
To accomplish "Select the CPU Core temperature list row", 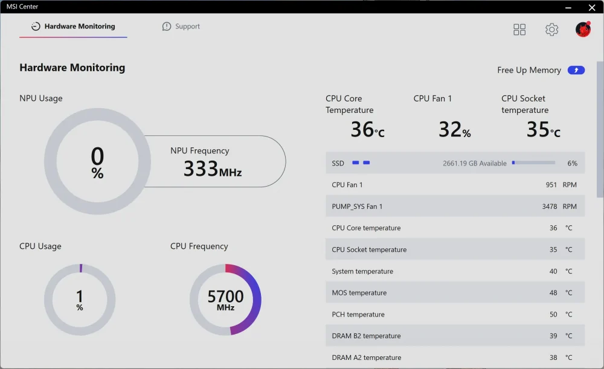I will (x=455, y=228).
